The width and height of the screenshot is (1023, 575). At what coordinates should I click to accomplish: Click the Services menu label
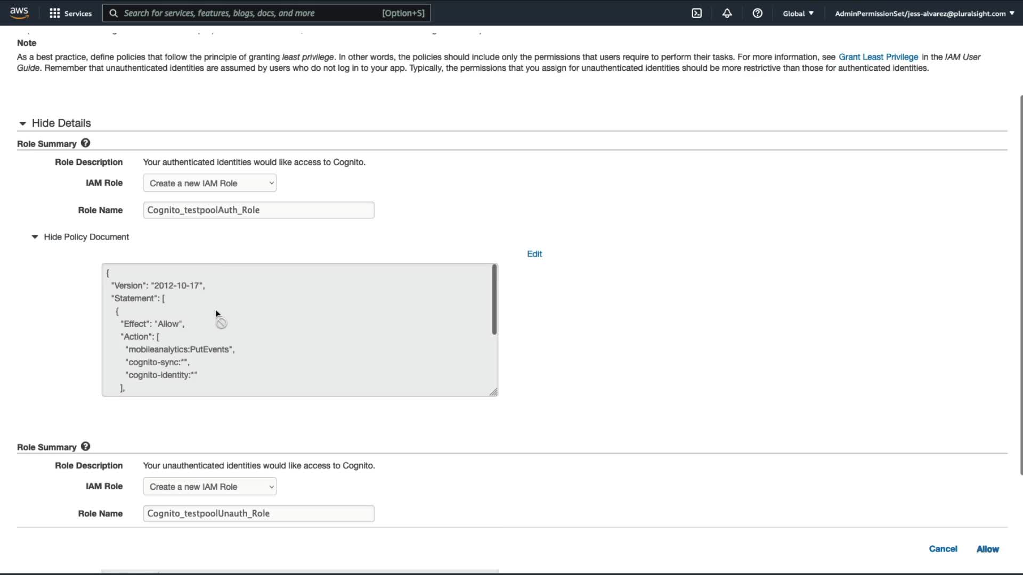click(78, 13)
